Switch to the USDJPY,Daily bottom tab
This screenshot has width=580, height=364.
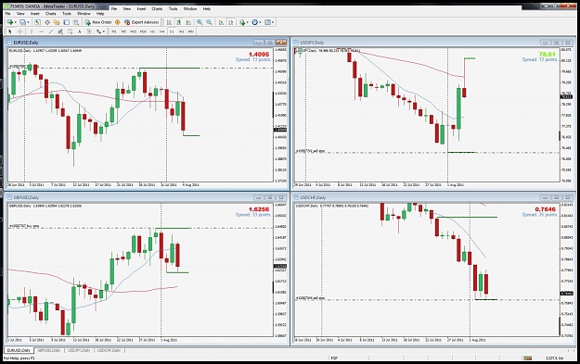pos(79,350)
